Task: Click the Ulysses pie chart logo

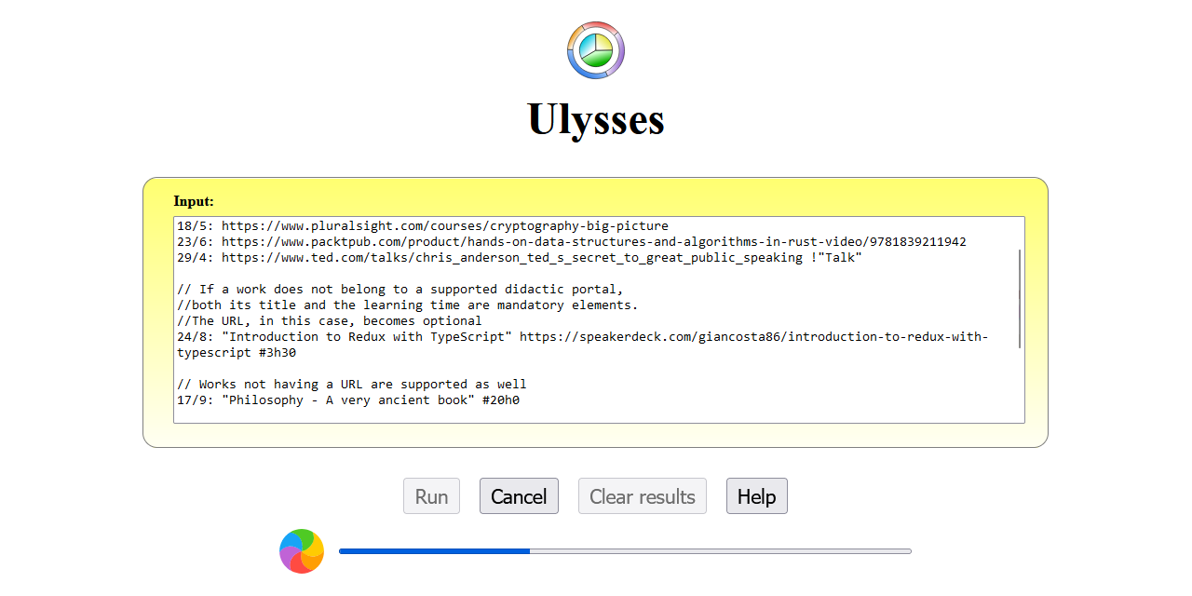Action: click(595, 49)
